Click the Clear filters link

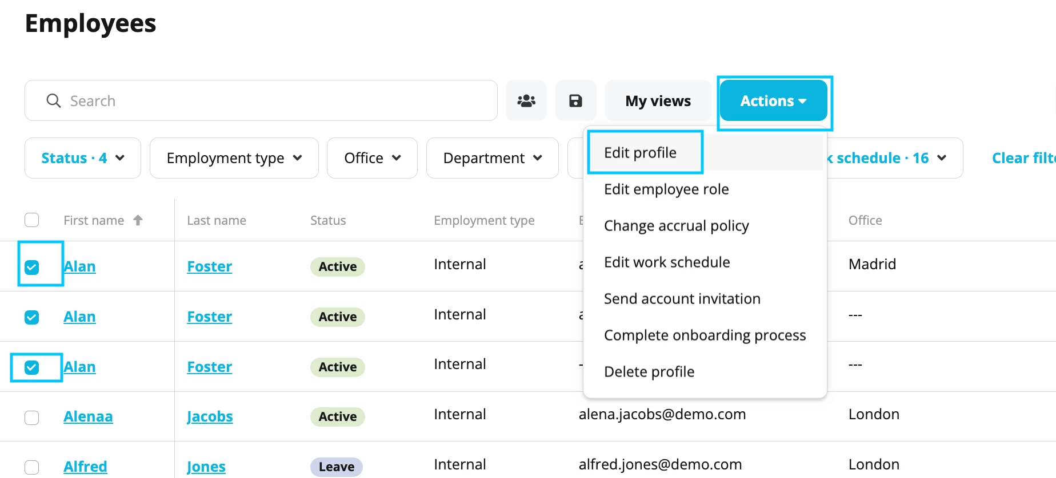click(1023, 158)
